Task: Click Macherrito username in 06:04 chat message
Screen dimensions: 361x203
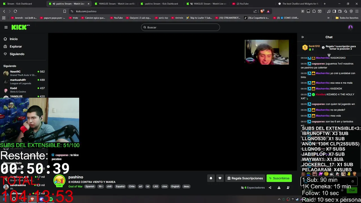Action: (x=322, y=58)
